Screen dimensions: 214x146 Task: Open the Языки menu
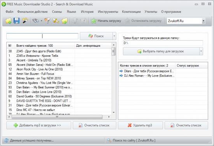click(x=71, y=12)
